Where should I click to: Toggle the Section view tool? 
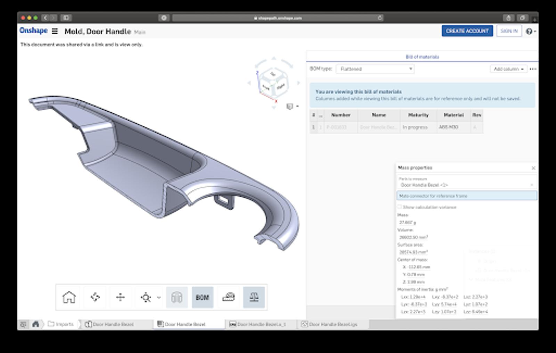click(177, 297)
